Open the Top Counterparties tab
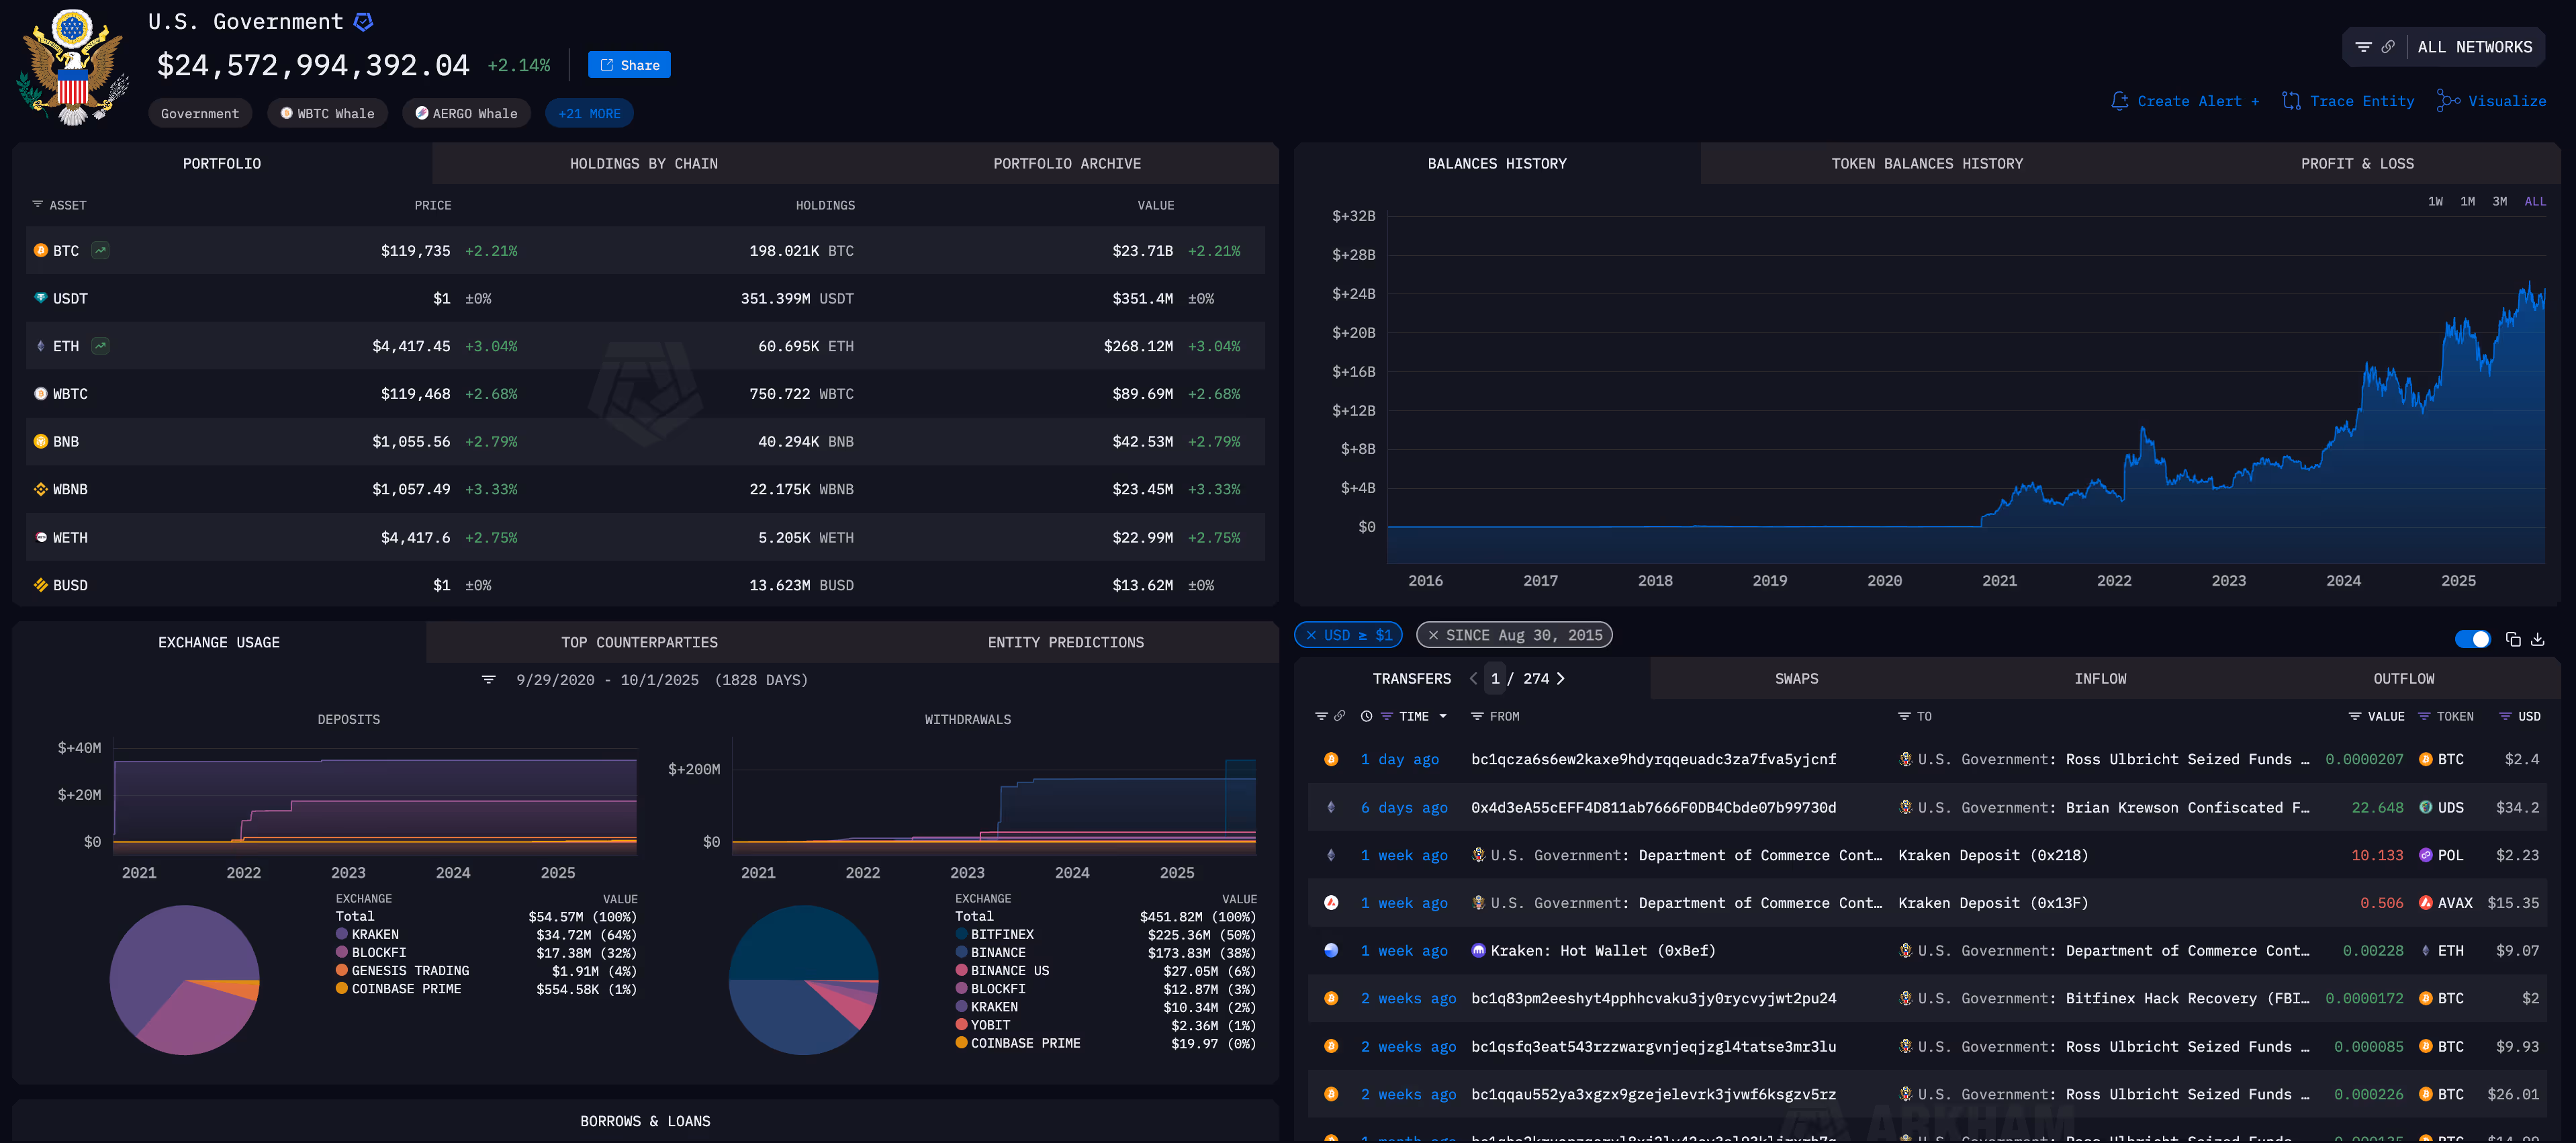Viewport: 2576px width, 1143px height. [639, 642]
